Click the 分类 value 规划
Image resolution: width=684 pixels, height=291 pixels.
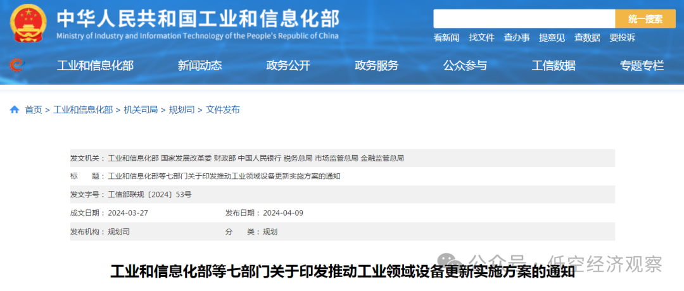point(270,232)
